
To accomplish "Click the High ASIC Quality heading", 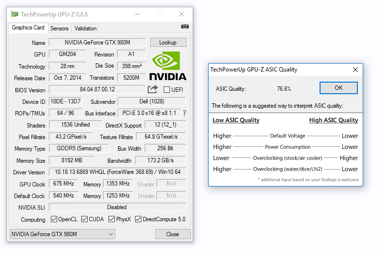I will coord(334,120).
